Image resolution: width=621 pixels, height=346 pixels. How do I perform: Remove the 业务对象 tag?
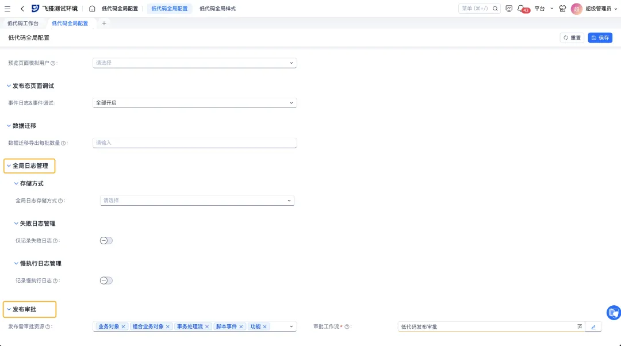click(123, 326)
